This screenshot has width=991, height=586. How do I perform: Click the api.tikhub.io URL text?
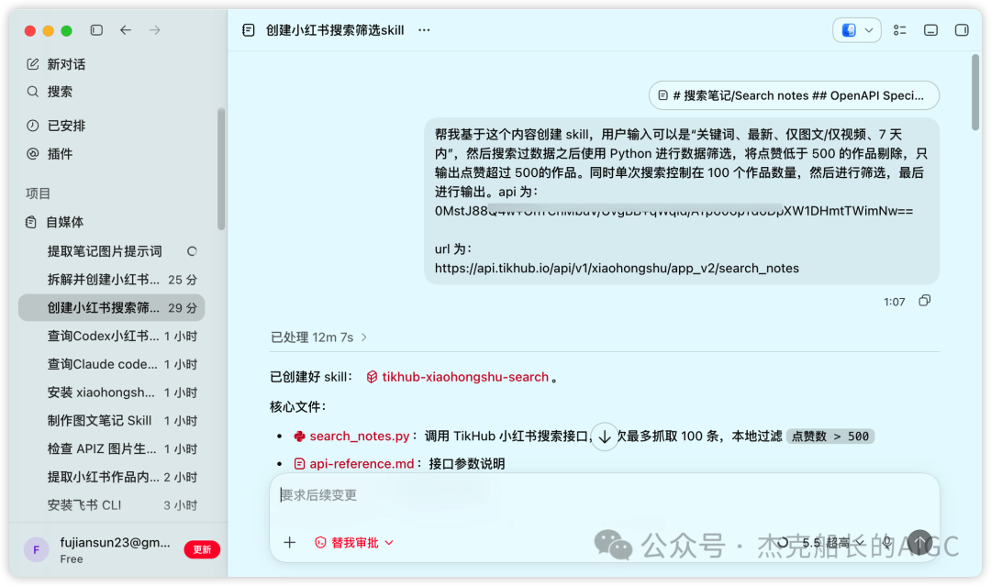(x=617, y=269)
